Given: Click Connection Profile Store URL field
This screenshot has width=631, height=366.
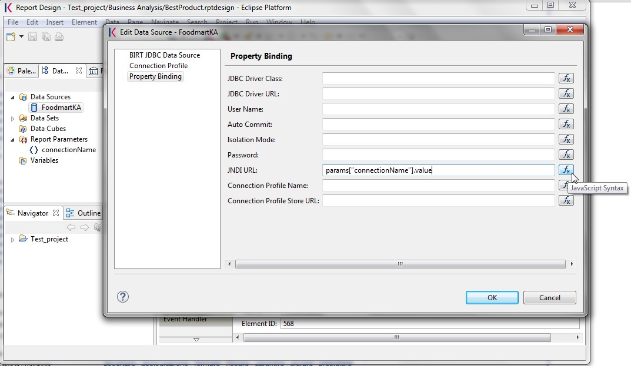Looking at the screenshot, I should (438, 201).
